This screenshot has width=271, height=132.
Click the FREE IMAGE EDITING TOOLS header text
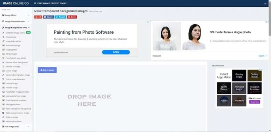click(x=52, y=3)
